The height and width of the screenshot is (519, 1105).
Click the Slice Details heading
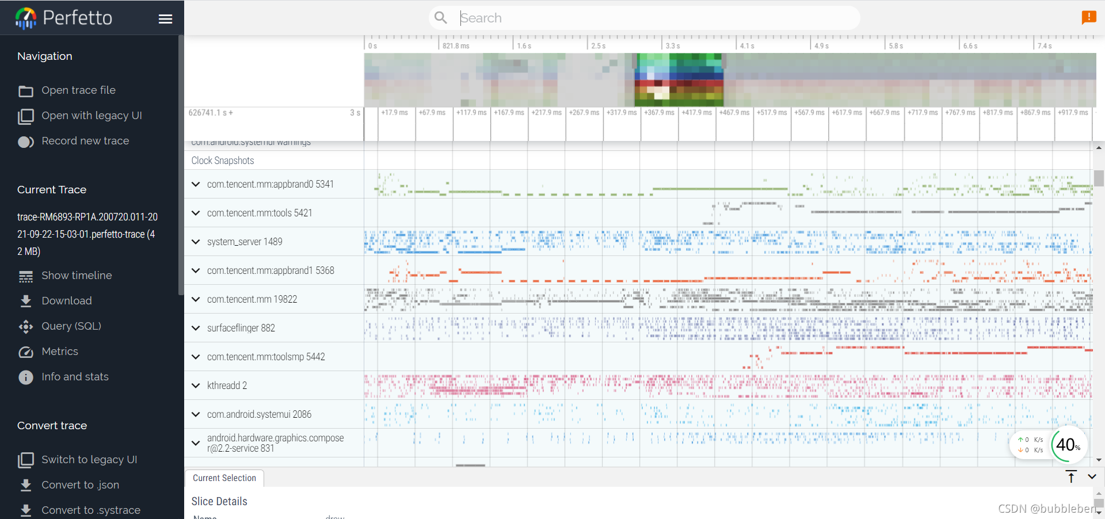(219, 502)
